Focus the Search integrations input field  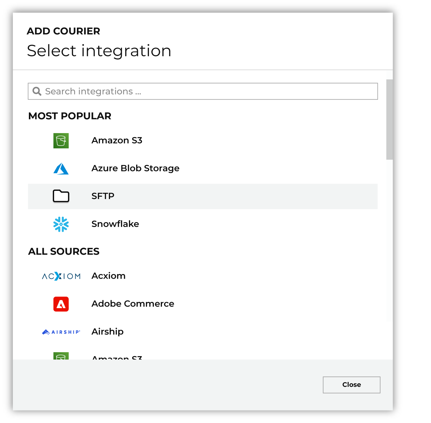pos(203,91)
